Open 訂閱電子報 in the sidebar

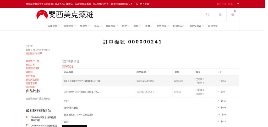coord(31,84)
